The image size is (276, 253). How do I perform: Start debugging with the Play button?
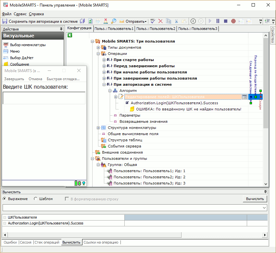(210, 21)
